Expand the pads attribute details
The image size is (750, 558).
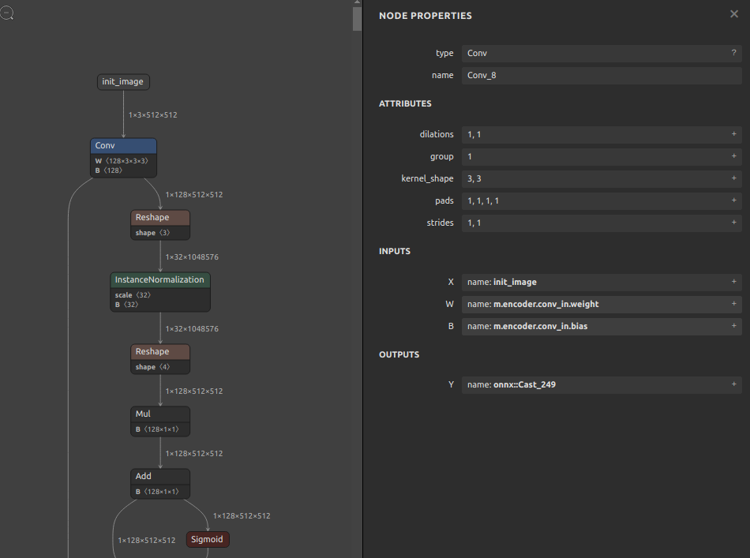coord(733,200)
